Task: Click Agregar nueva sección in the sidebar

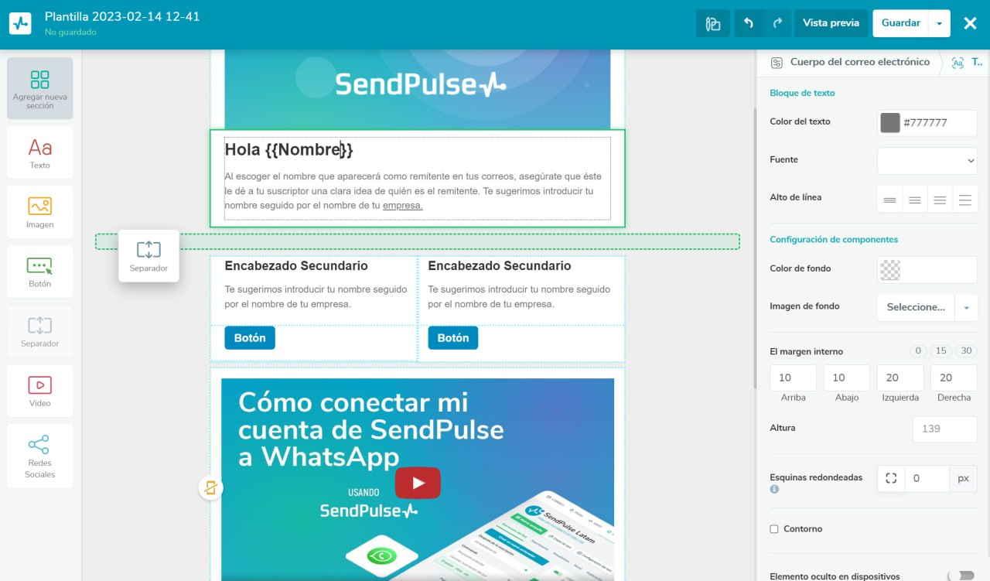Action: (x=39, y=87)
